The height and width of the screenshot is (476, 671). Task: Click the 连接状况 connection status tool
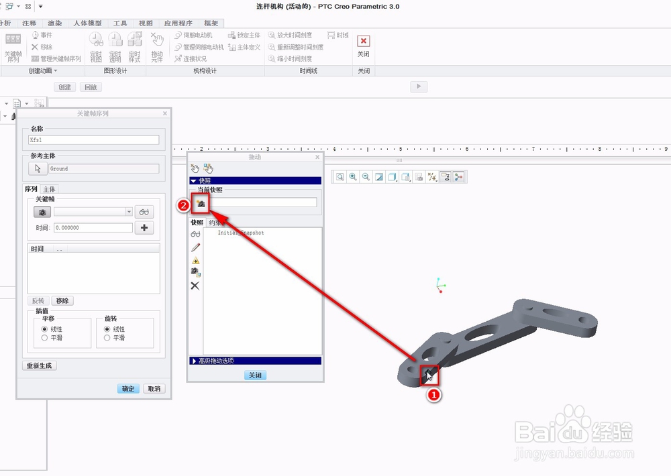[191, 58]
